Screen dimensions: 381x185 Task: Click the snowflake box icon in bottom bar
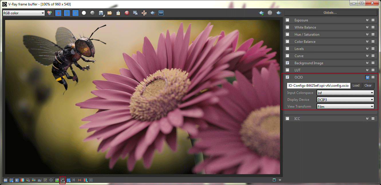click(91, 180)
